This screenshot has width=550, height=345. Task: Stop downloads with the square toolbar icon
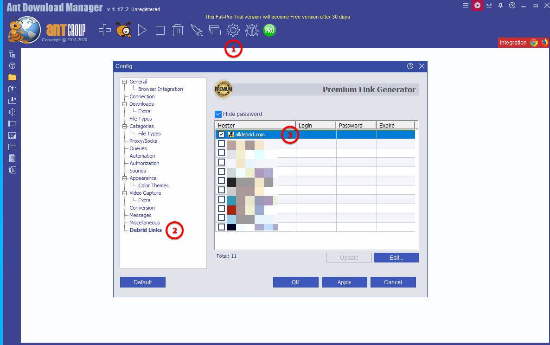tap(160, 31)
